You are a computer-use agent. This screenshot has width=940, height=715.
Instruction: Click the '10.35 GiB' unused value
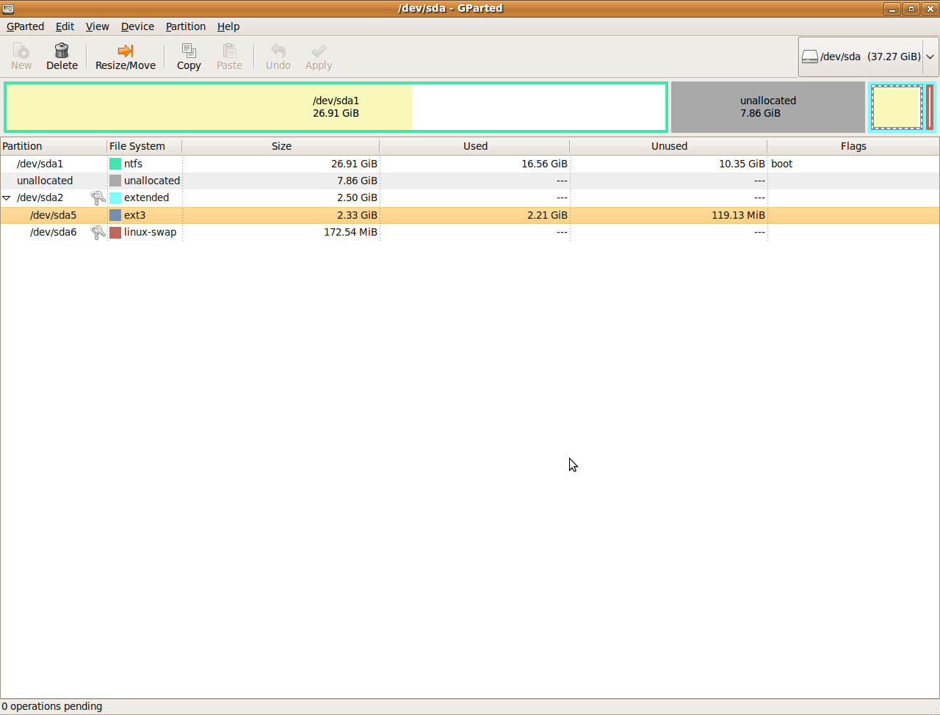coord(742,164)
